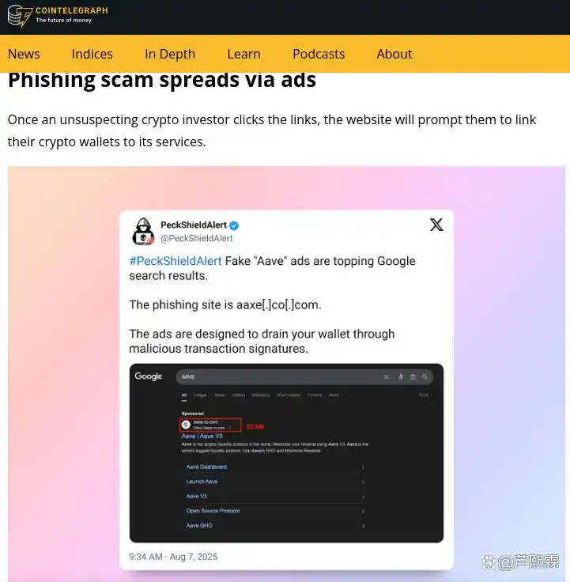Click the magnifier search icon in Google bar

click(425, 376)
